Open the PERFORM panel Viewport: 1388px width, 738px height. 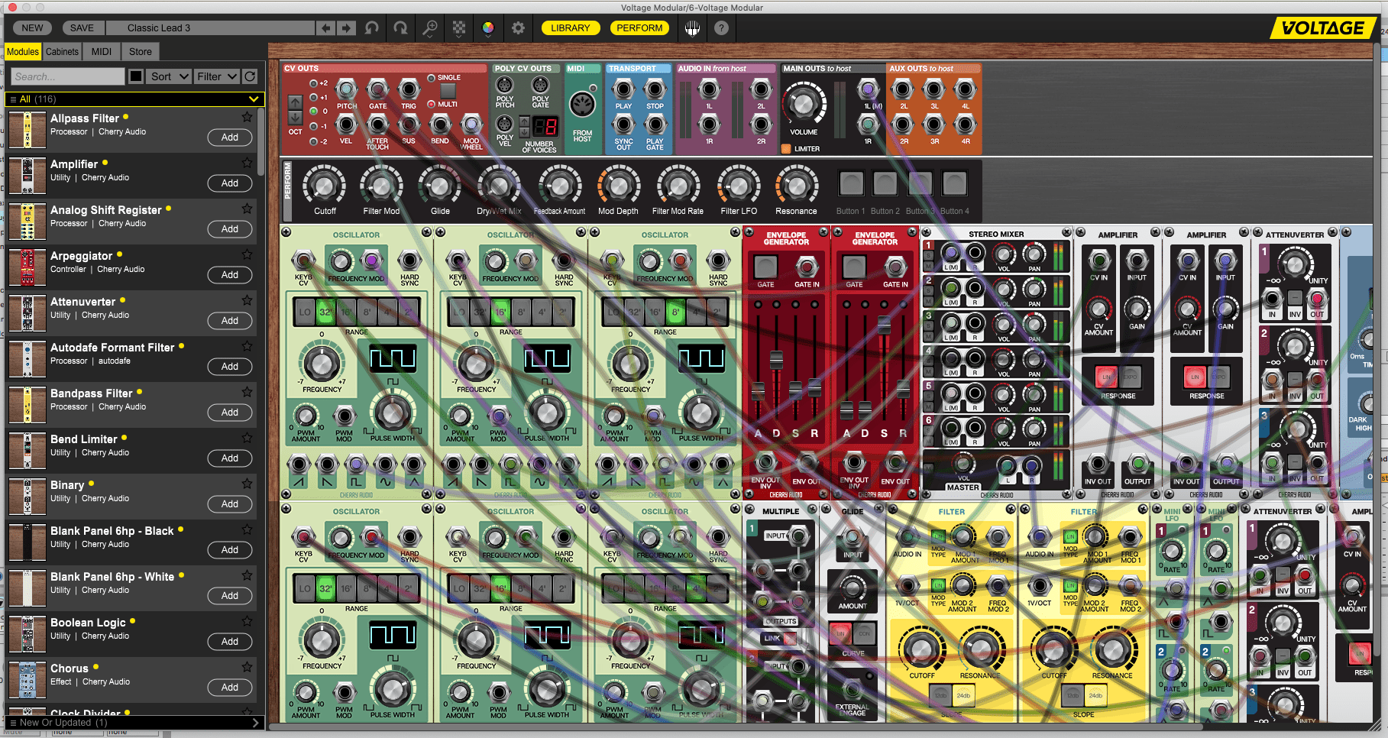click(x=639, y=28)
